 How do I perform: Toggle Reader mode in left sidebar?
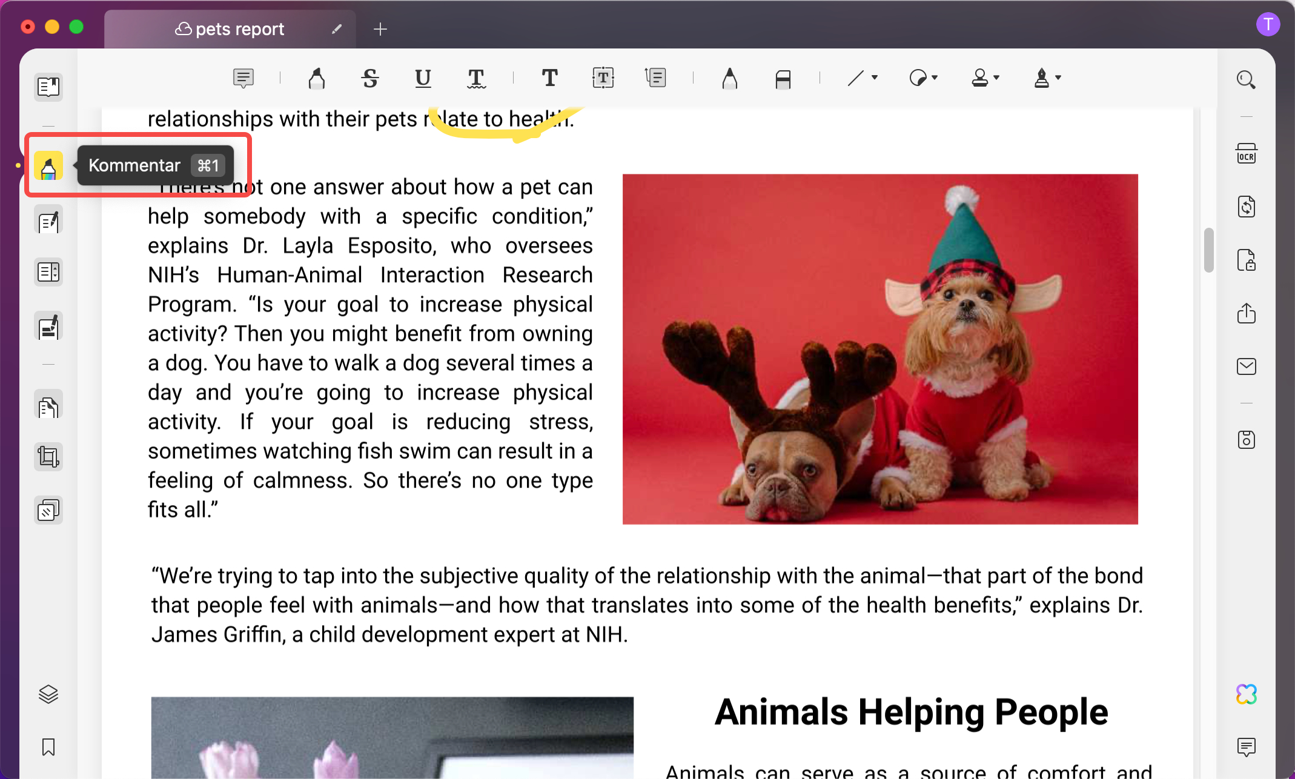tap(48, 87)
